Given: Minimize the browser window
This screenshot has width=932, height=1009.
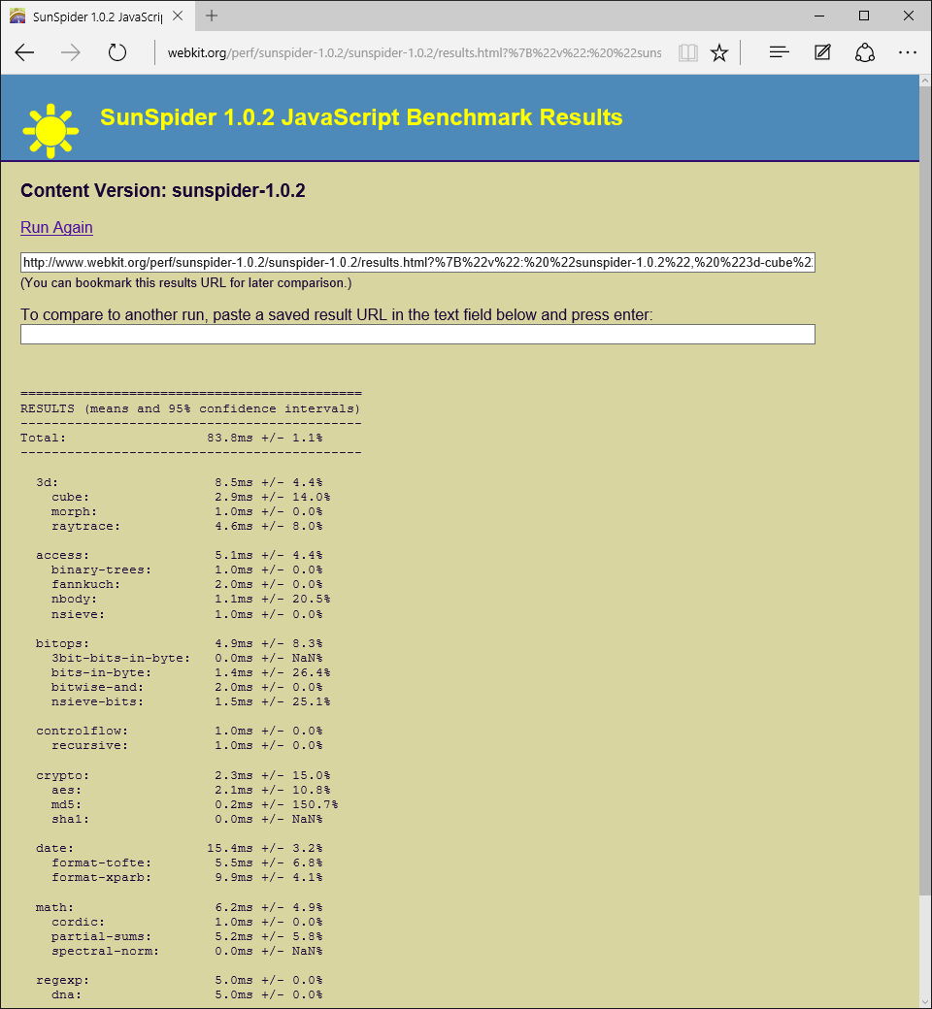Looking at the screenshot, I should 819,16.
